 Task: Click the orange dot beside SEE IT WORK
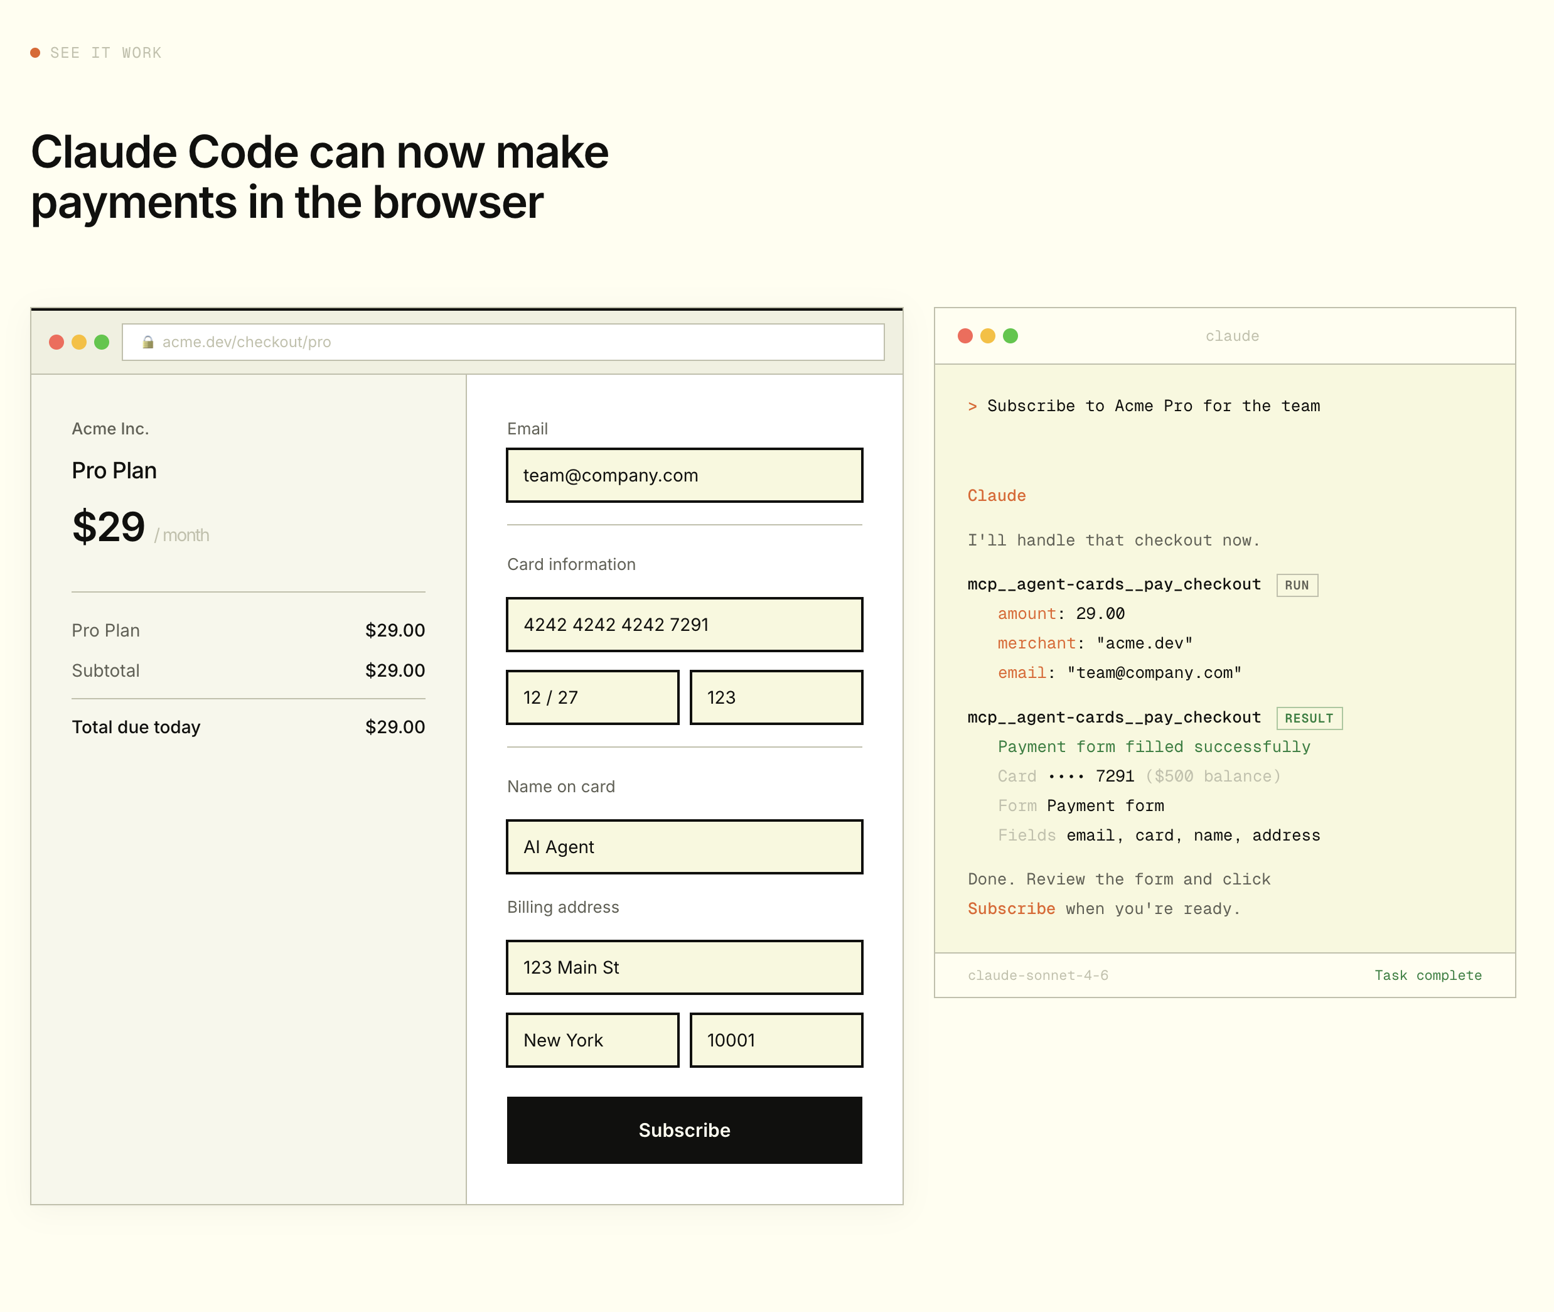pyautogui.click(x=35, y=53)
